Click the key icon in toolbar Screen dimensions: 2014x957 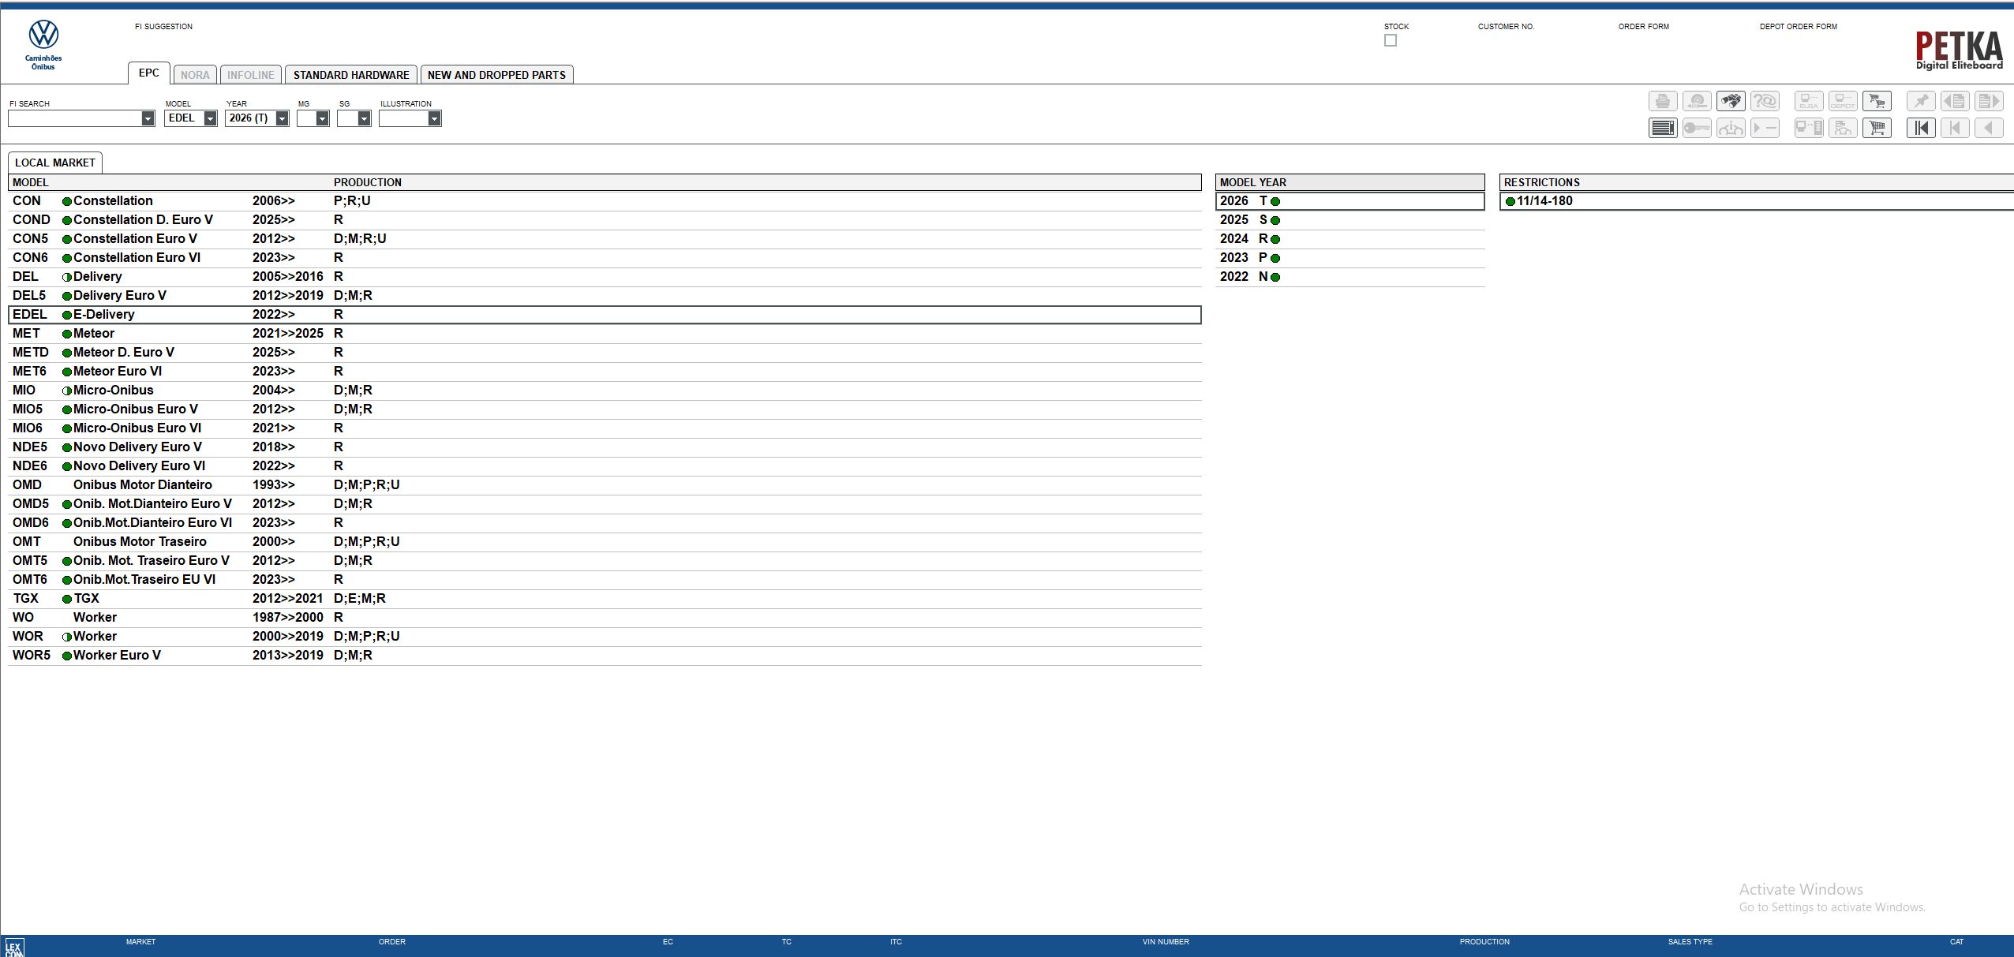click(1697, 128)
